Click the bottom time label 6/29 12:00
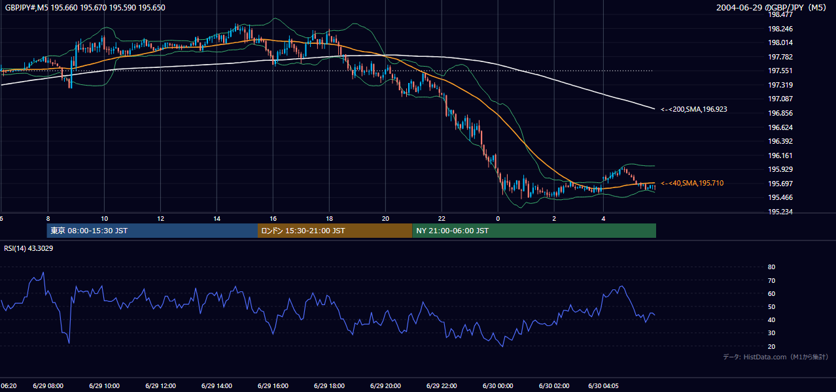 161,386
